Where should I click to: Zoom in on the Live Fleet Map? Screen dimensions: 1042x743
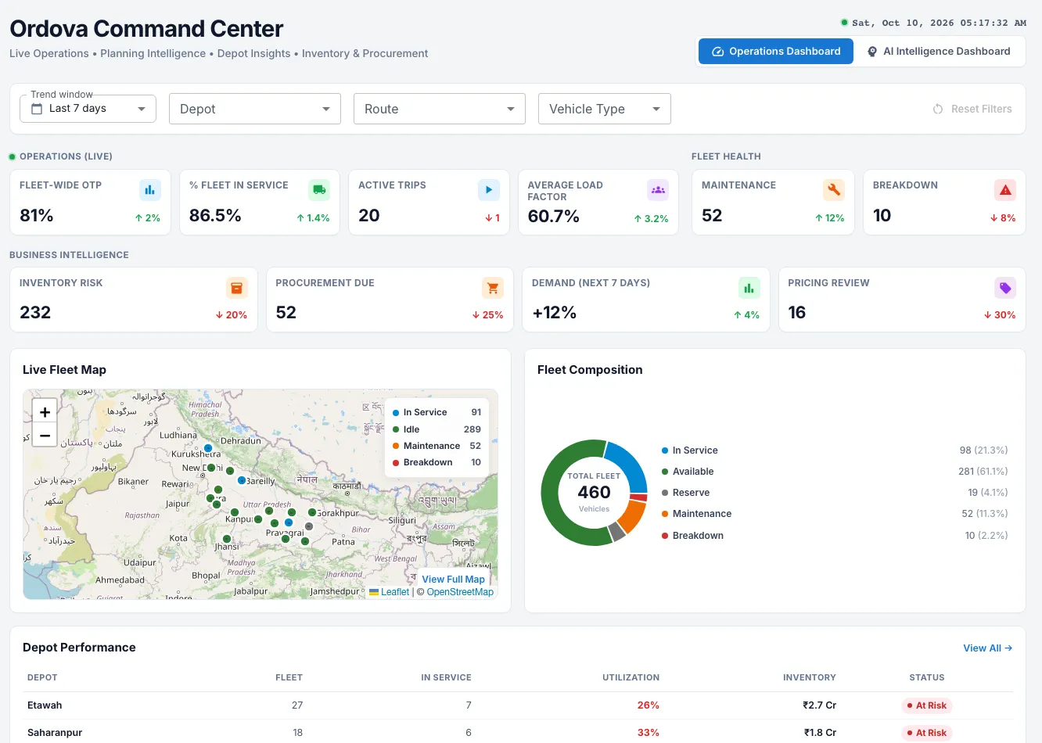pos(45,412)
